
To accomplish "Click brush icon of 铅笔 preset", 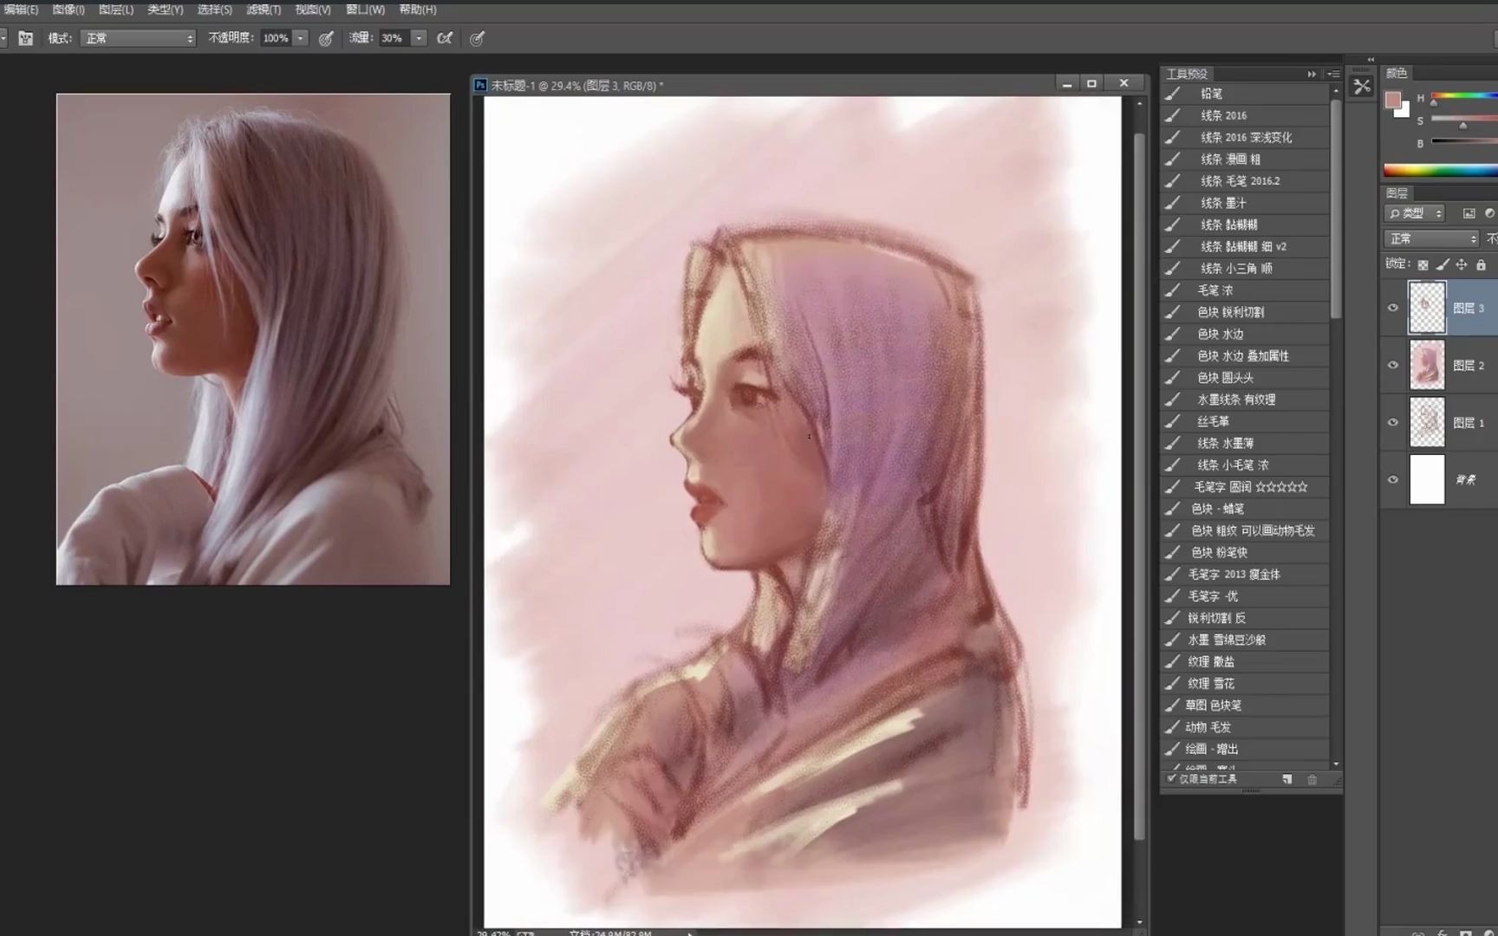I will 1172,94.
